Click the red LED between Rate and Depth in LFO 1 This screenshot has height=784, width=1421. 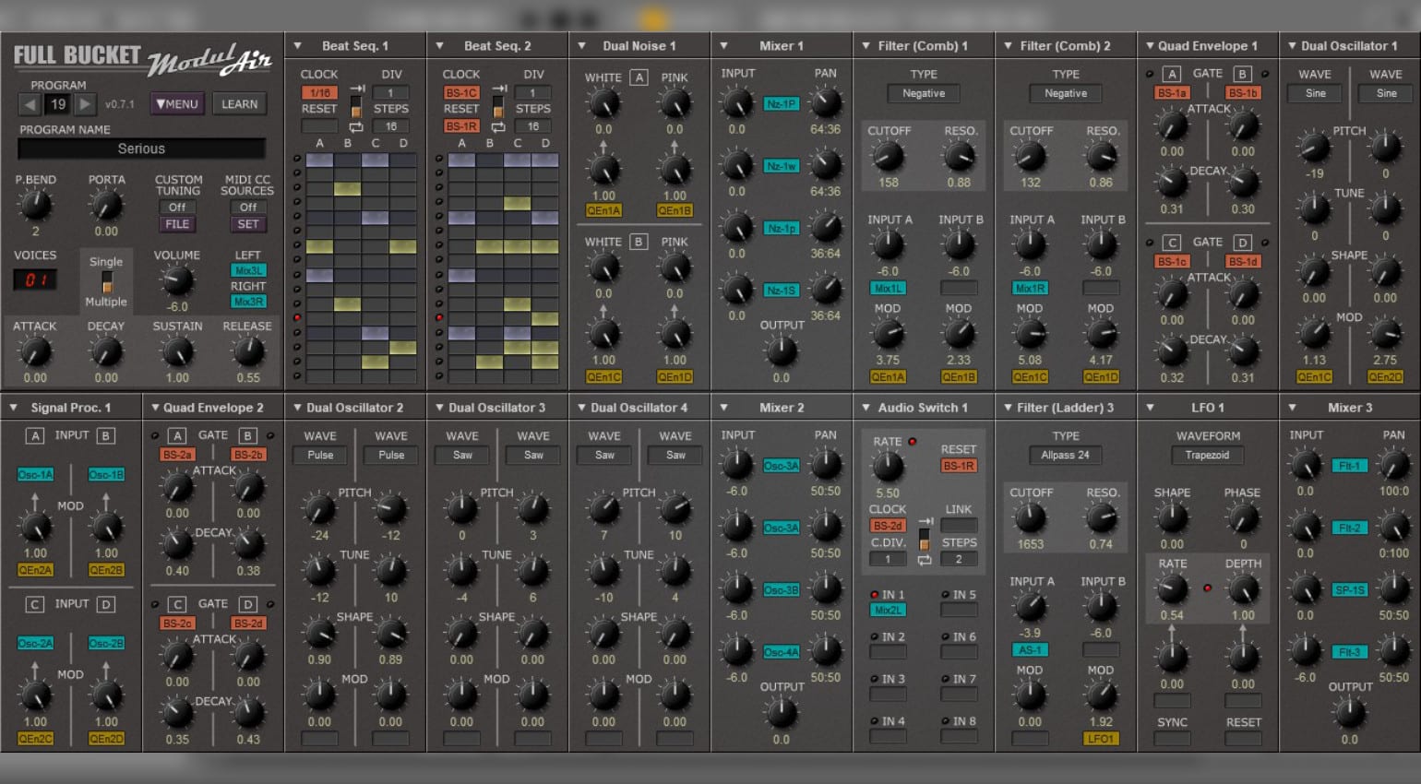pyautogui.click(x=1207, y=588)
